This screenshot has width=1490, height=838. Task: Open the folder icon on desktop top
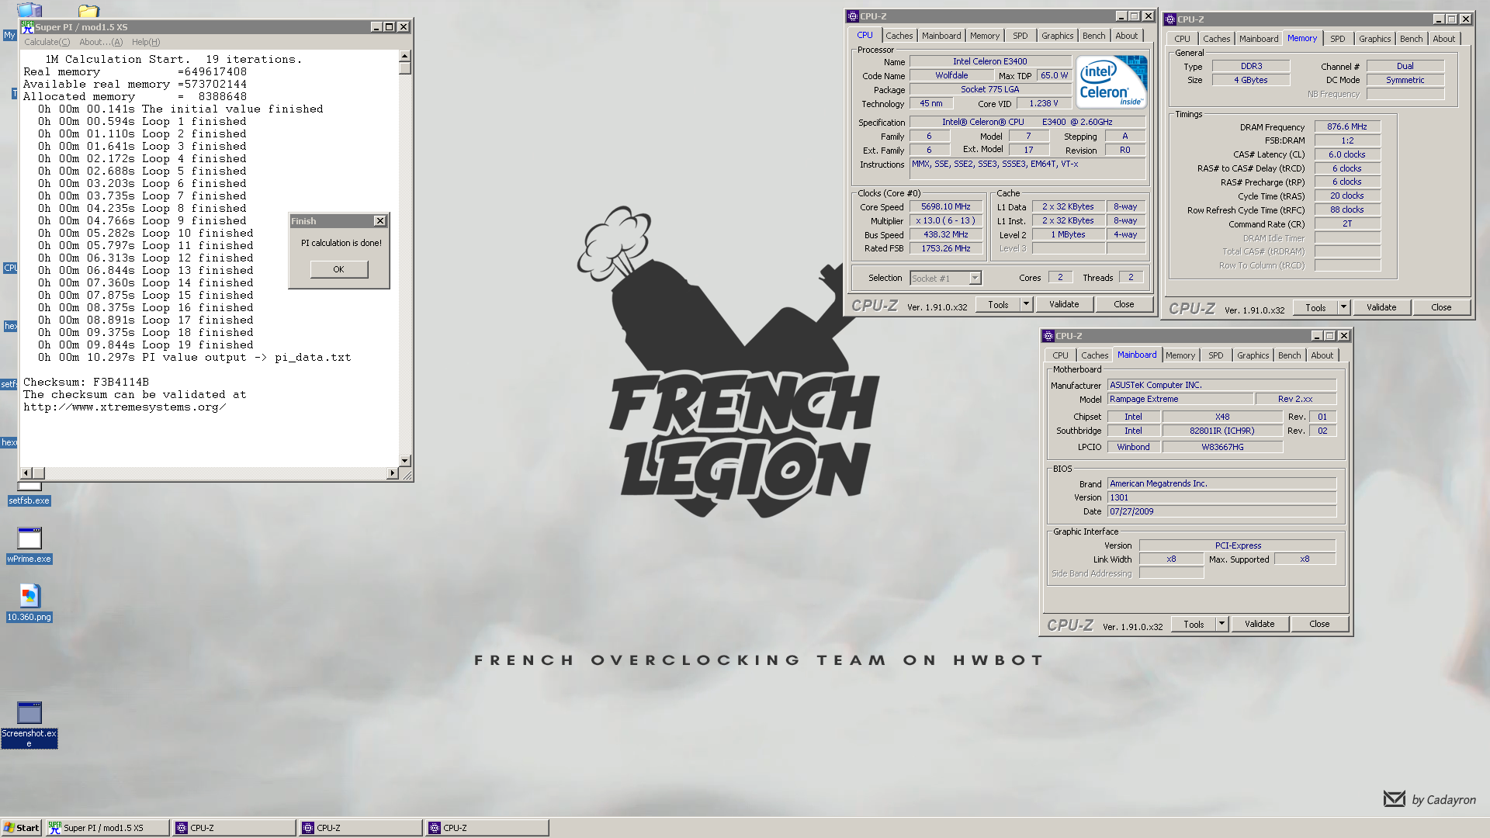pyautogui.click(x=88, y=10)
